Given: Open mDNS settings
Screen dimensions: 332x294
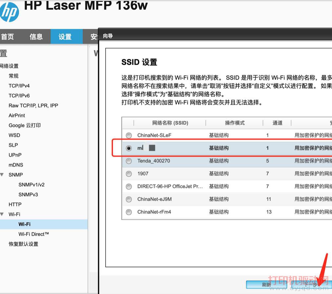Looking at the screenshot, I should [16, 165].
